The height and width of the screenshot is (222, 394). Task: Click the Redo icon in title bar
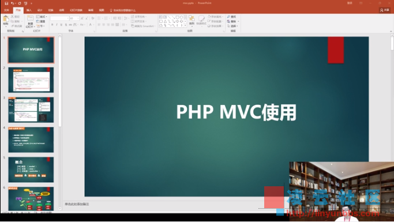click(20, 3)
